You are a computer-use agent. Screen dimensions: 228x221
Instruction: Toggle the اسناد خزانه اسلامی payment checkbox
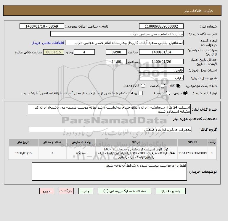click(x=141, y=93)
